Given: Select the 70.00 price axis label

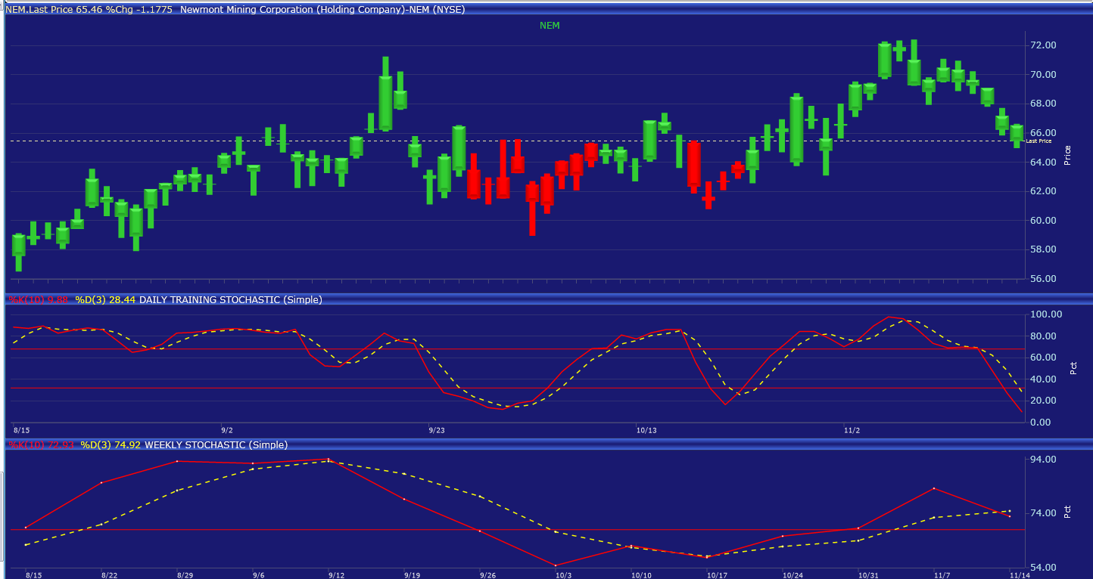Looking at the screenshot, I should 1043,75.
